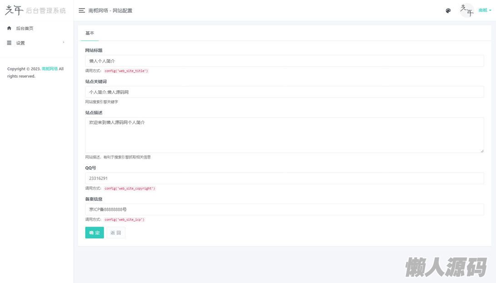
Task: Click into the 站点描述 textarea
Action: click(284, 135)
